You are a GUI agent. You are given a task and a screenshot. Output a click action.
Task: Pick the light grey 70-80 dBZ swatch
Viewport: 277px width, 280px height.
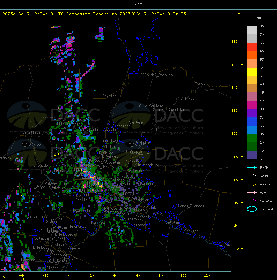pos(252,30)
